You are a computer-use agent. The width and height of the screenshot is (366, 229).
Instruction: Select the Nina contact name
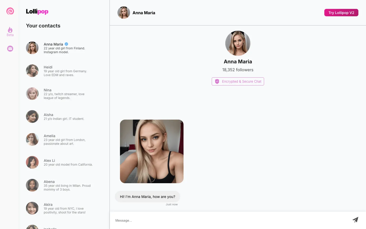(x=48, y=90)
